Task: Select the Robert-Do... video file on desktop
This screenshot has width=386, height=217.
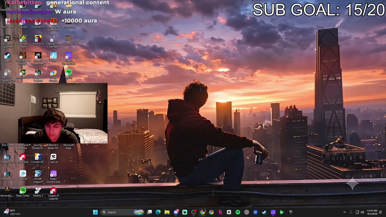Action: 8,159
